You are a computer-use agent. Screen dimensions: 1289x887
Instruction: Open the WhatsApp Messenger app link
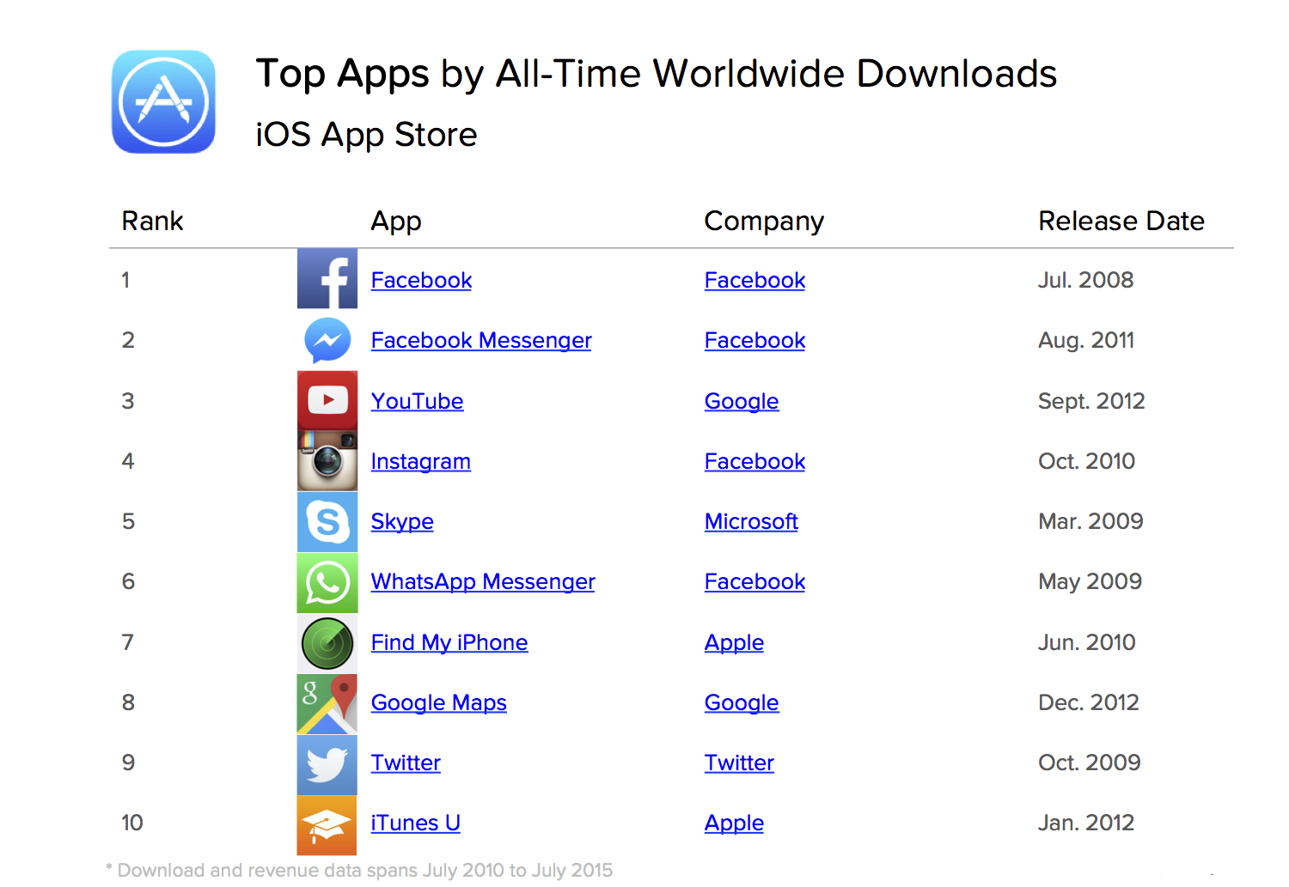pos(483,582)
